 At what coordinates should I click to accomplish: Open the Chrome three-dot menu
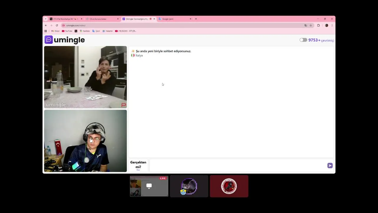coord(332,25)
